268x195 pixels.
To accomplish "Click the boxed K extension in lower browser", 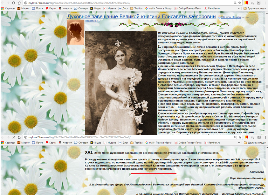I will (259, 137).
